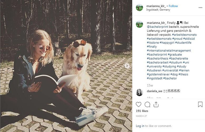Save the post with bookmark icon
The height and width of the screenshot is (132, 205).
click(x=200, y=104)
